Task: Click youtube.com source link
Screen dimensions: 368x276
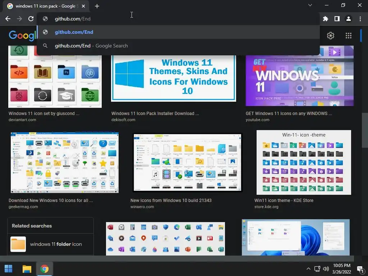Action: click(257, 120)
